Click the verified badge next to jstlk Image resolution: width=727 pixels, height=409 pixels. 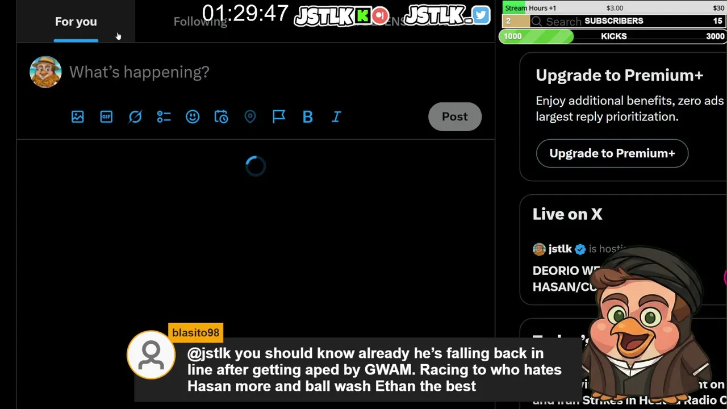[580, 249]
